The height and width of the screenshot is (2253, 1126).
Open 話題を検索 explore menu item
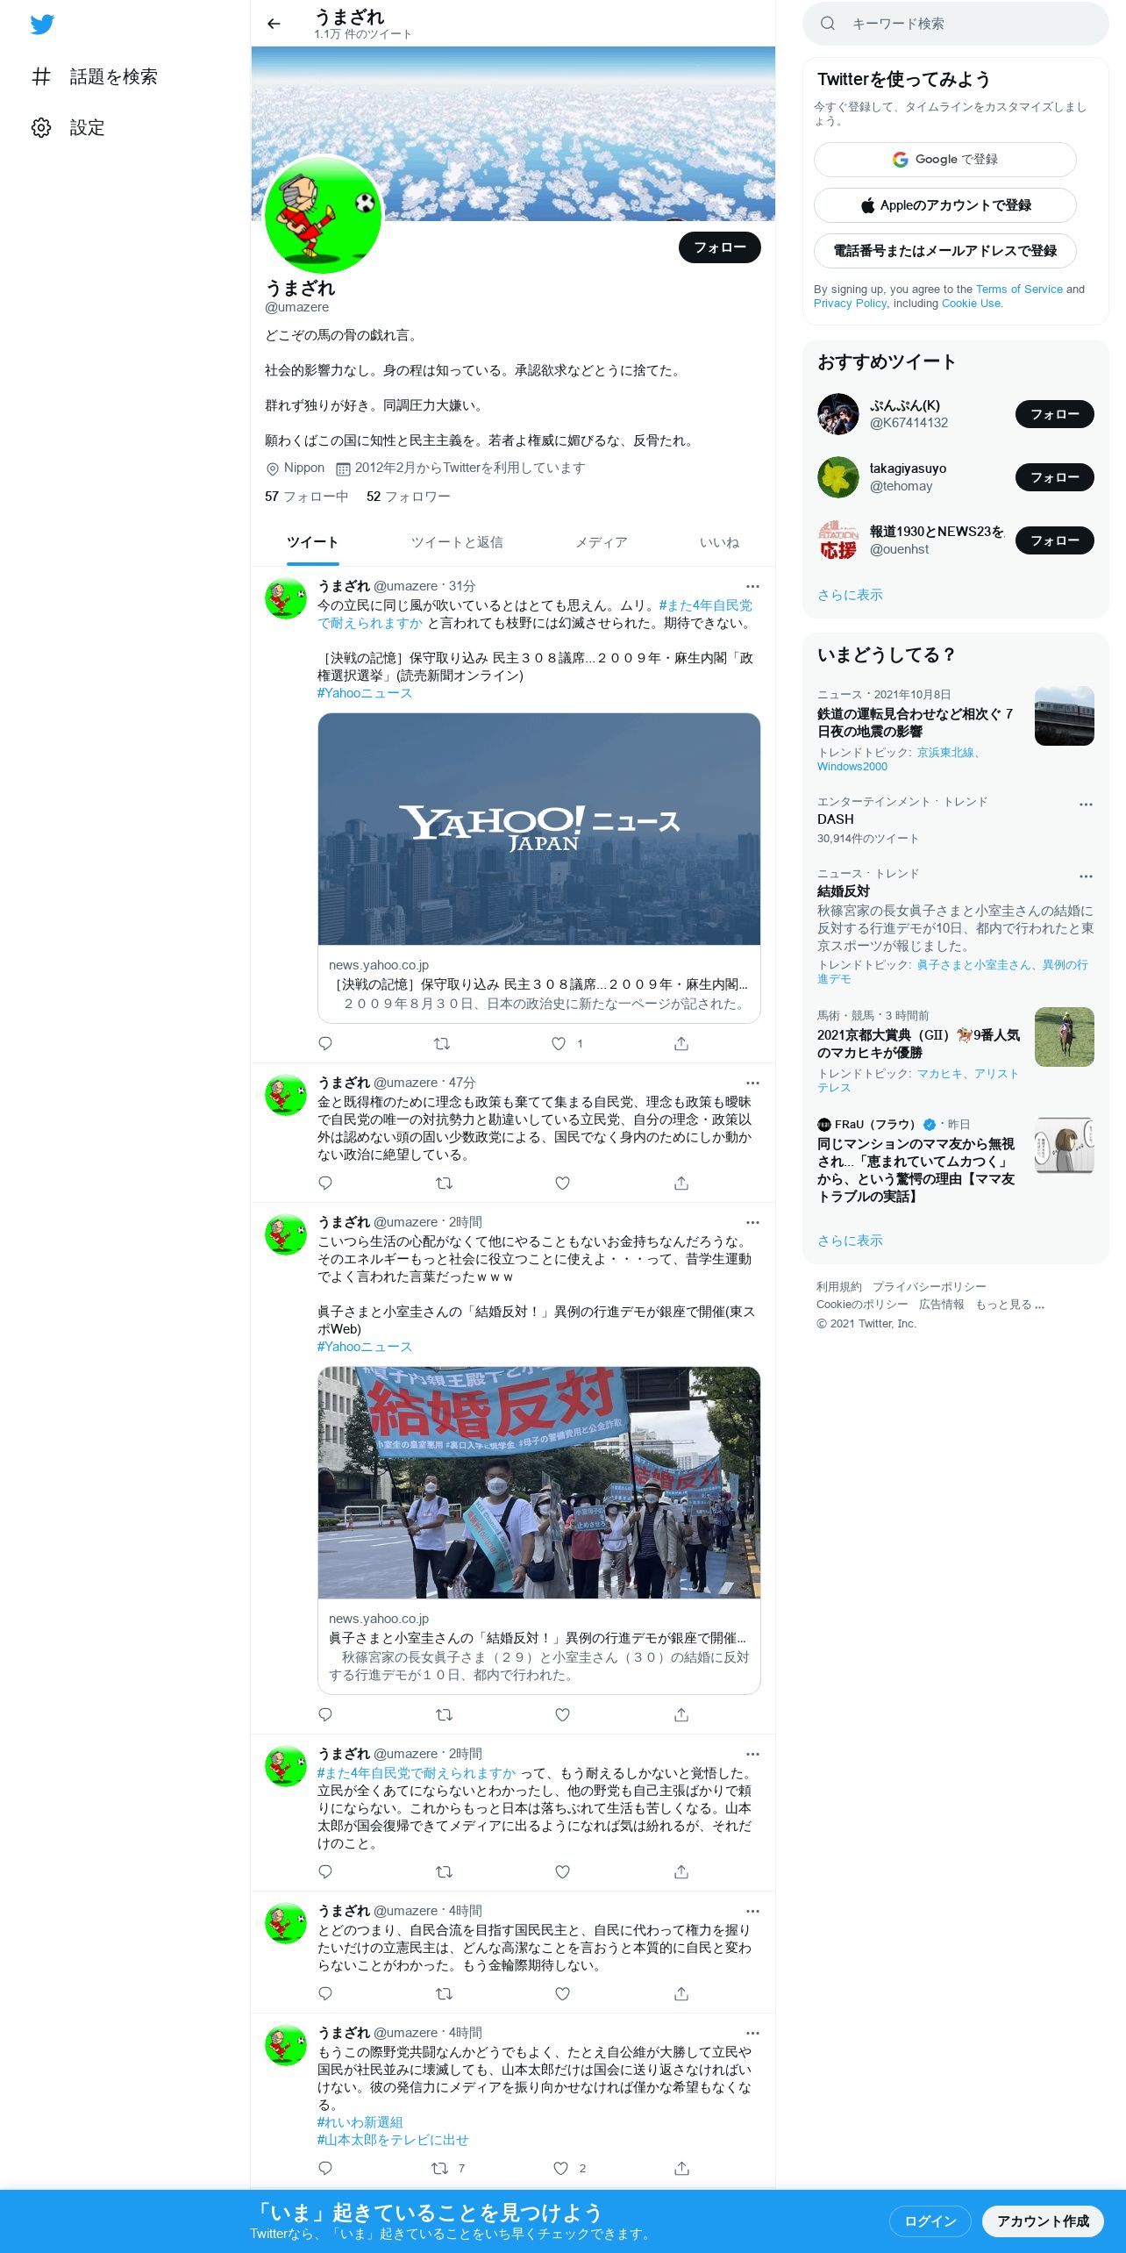tap(95, 77)
